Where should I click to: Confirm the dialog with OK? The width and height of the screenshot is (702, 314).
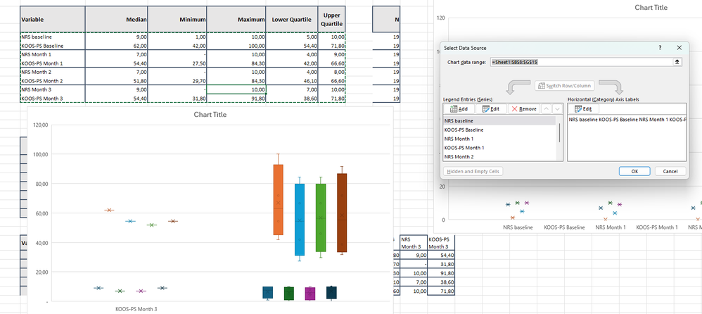pyautogui.click(x=634, y=171)
